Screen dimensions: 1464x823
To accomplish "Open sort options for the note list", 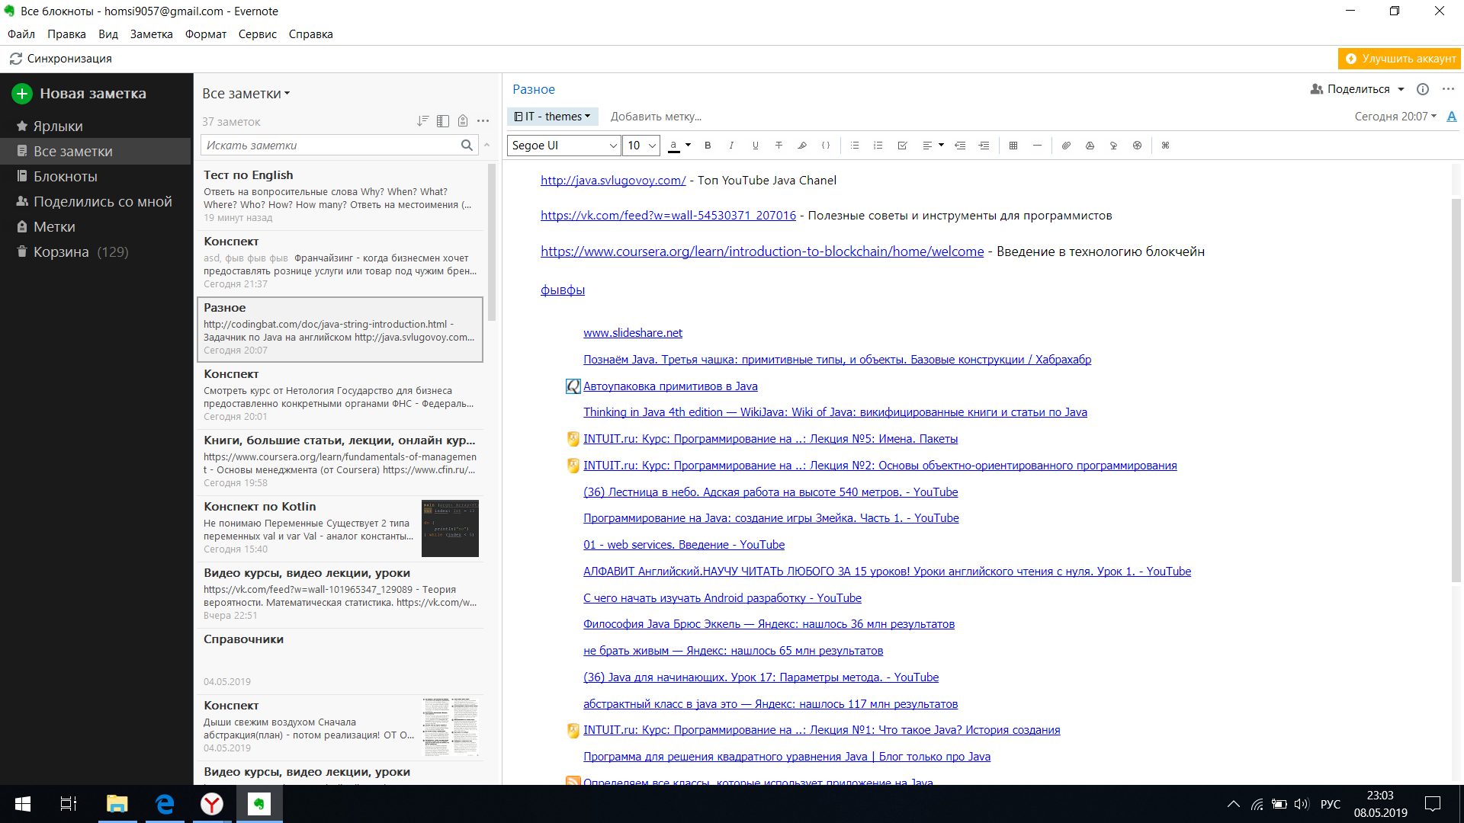I will [423, 121].
